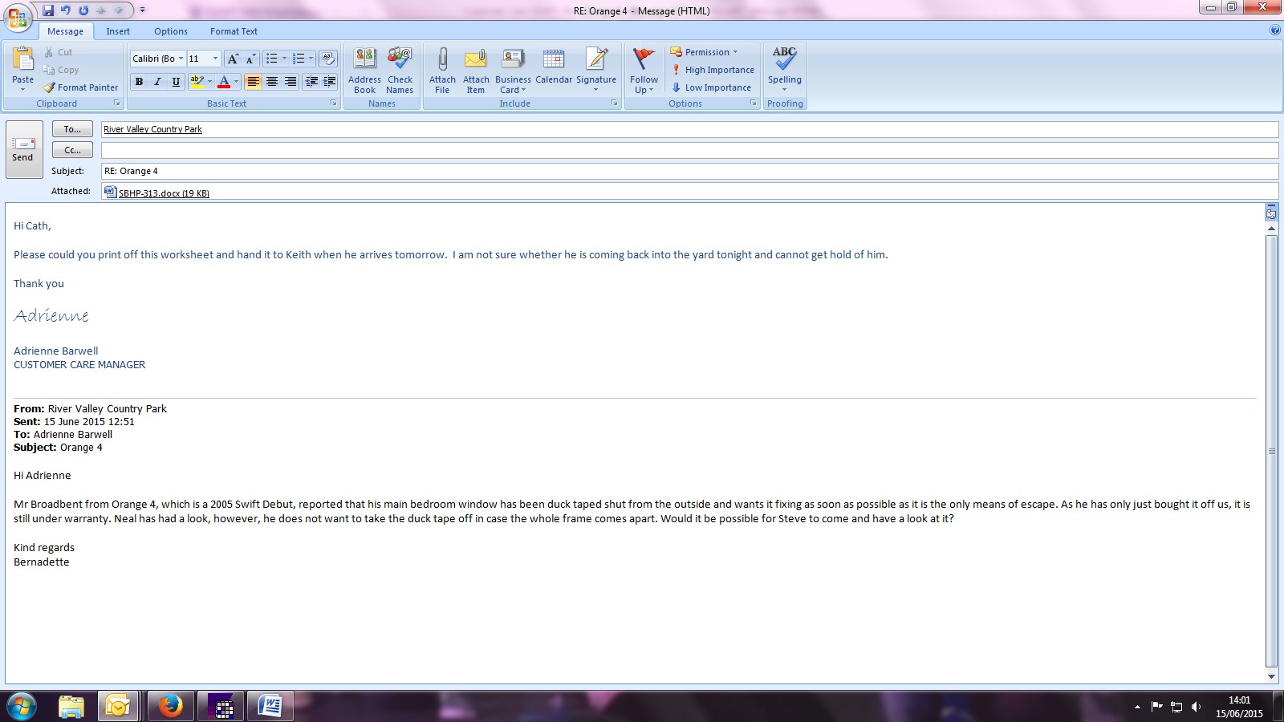Shrink the font size
The width and height of the screenshot is (1284, 722).
(x=250, y=59)
